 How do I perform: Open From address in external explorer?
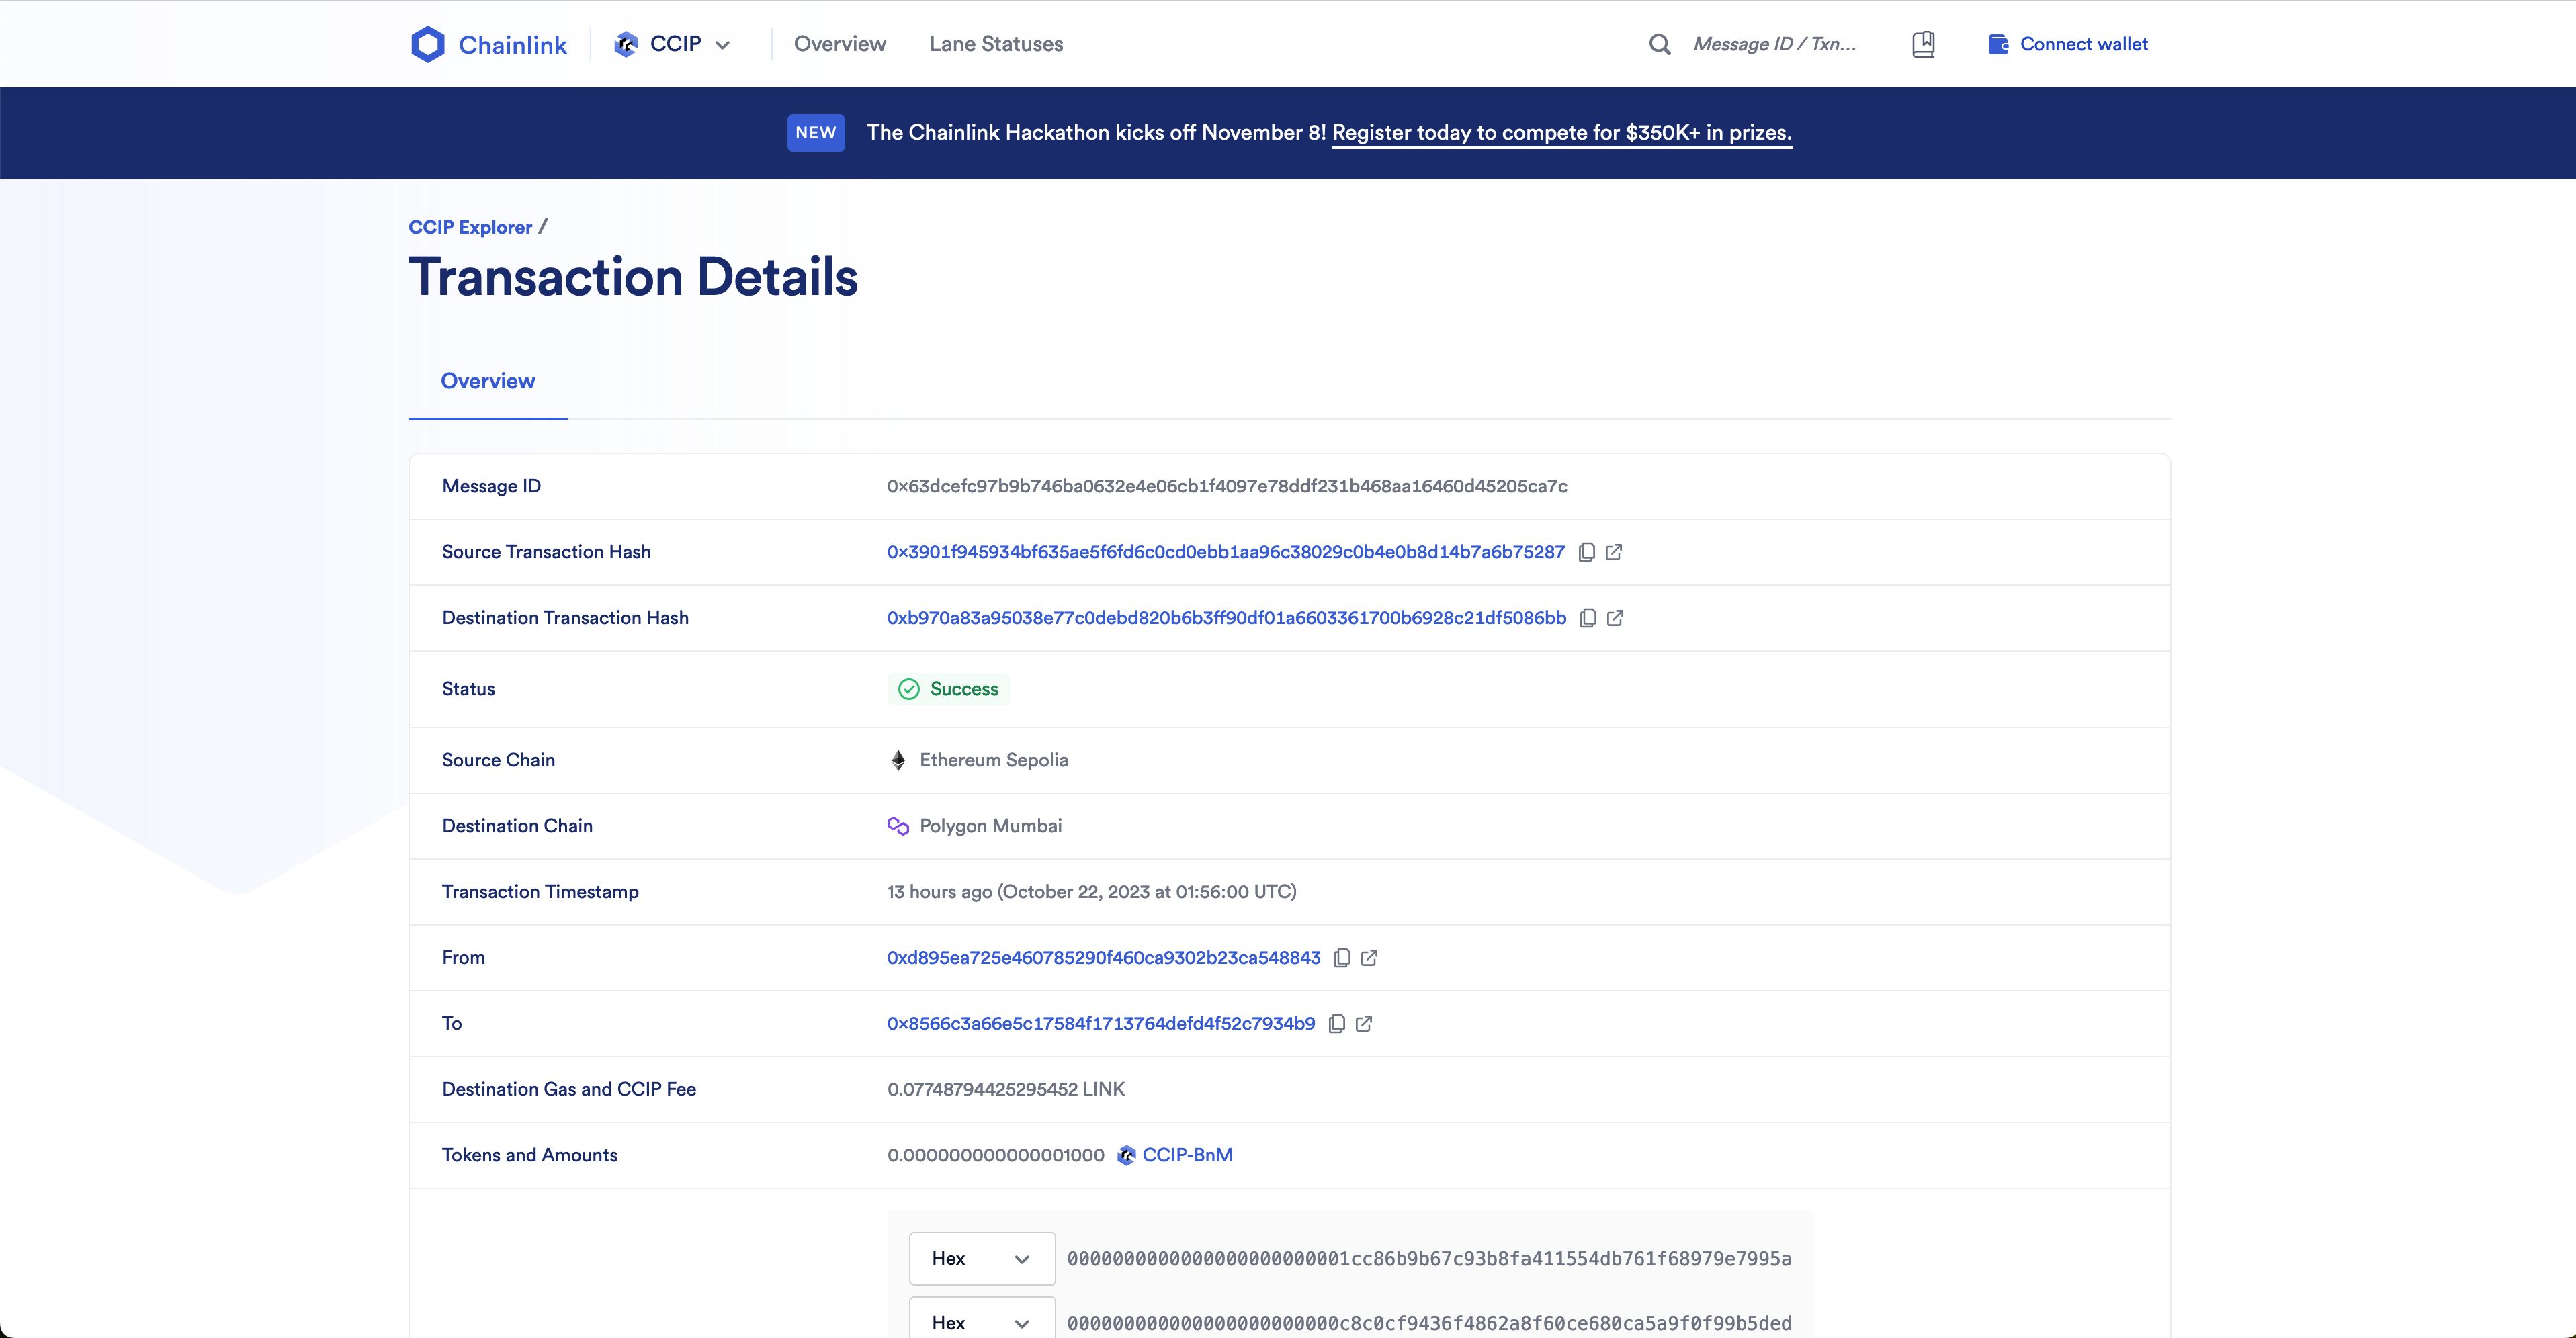1369,958
